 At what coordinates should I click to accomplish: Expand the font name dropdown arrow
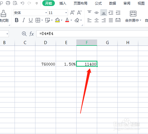[x=46, y=13]
